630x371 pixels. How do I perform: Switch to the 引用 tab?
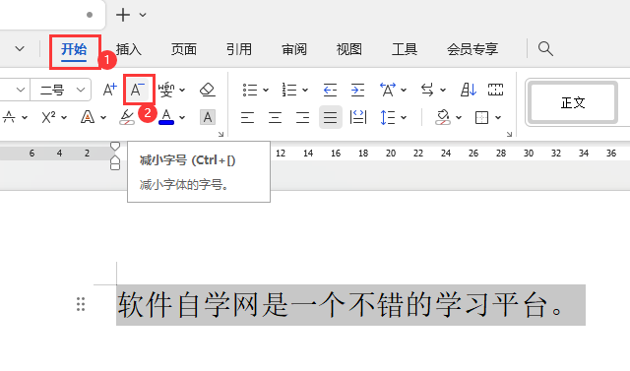(238, 49)
